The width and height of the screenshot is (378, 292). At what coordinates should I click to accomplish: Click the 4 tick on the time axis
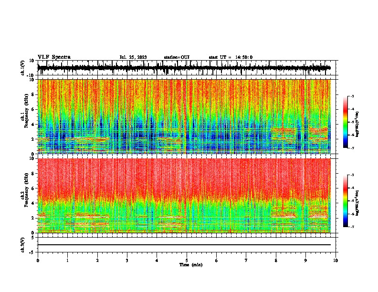click(157, 261)
